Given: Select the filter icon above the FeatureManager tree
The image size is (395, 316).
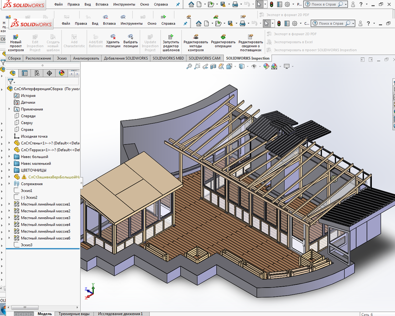Looking at the screenshot, I should pos(11,81).
